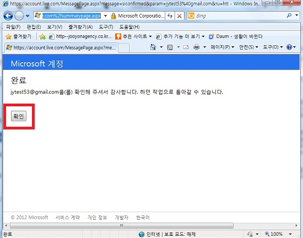This screenshot has height=238, width=303.
Task: Click the scrollbar left arrow
Action: pos(6,225)
